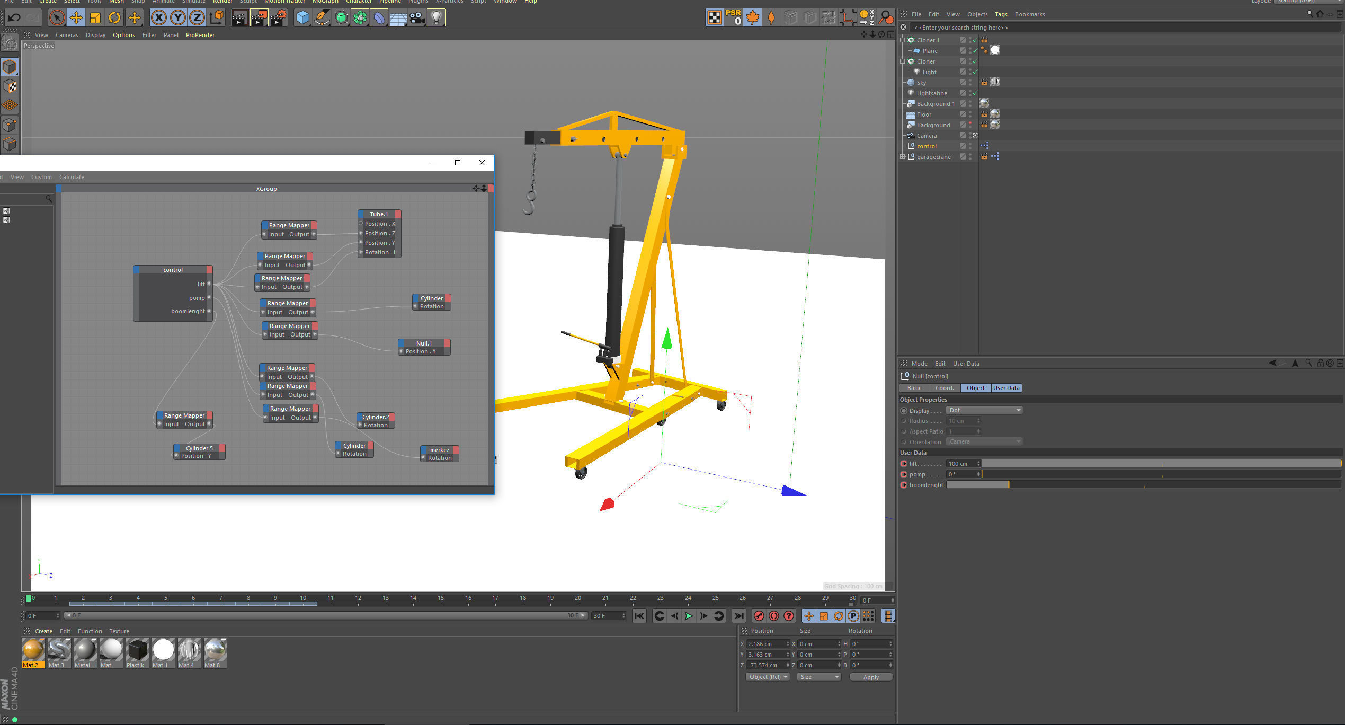Open the ProRender viewport menu

[x=200, y=35]
